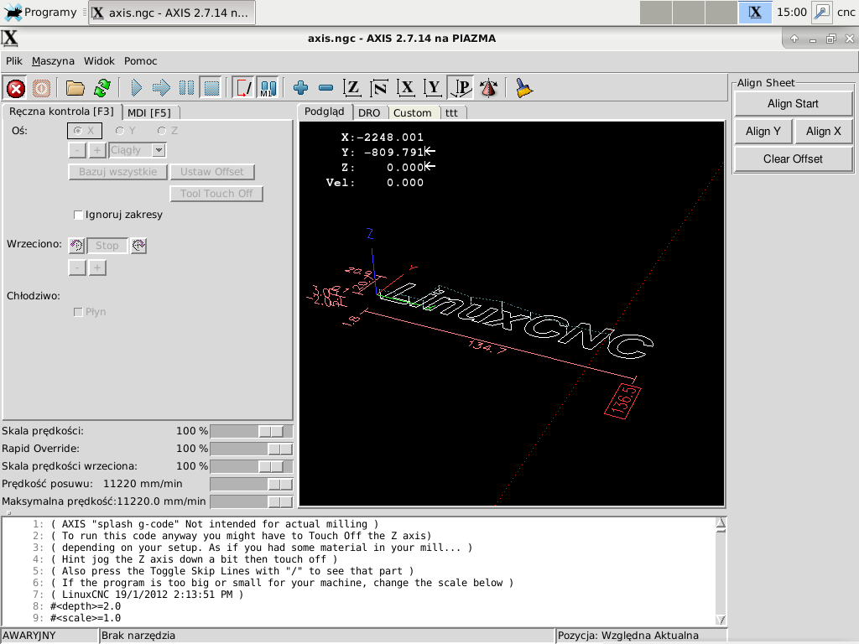Switch to Podgląd tab
The height and width of the screenshot is (644, 859).
pos(325,112)
